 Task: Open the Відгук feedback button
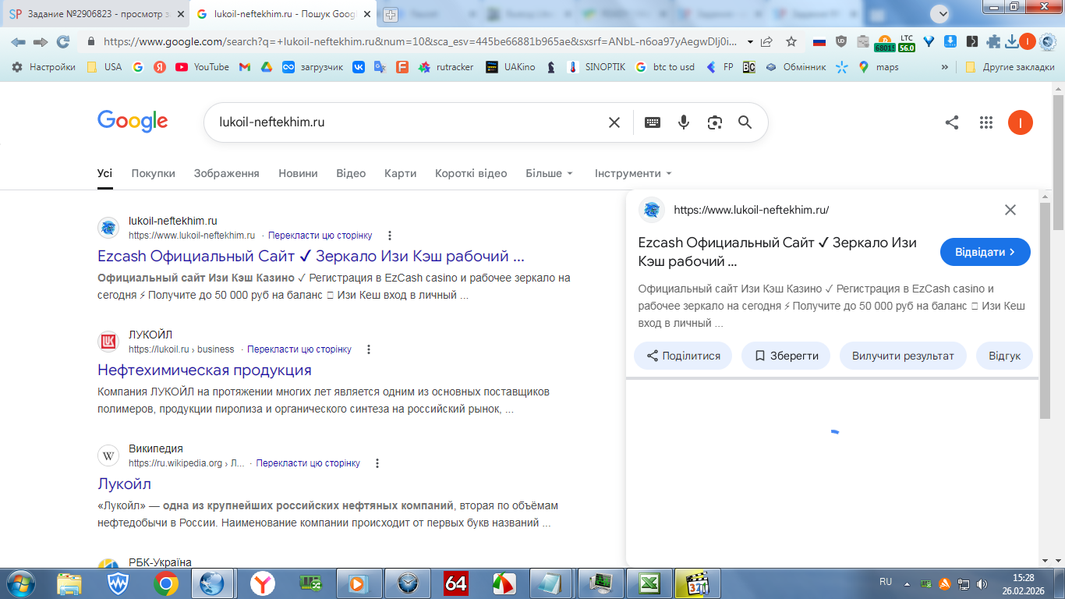1004,356
